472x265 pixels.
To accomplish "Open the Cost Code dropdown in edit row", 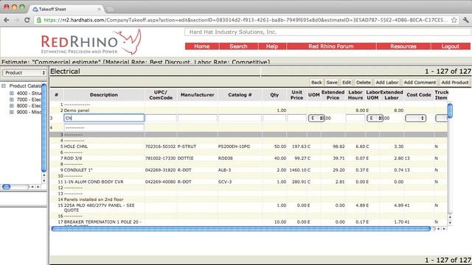I will (x=415, y=118).
